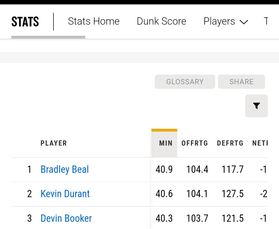Viewport: 279px width, 229px height.
Task: Open Bradley Beal's player page
Action: [65, 169]
